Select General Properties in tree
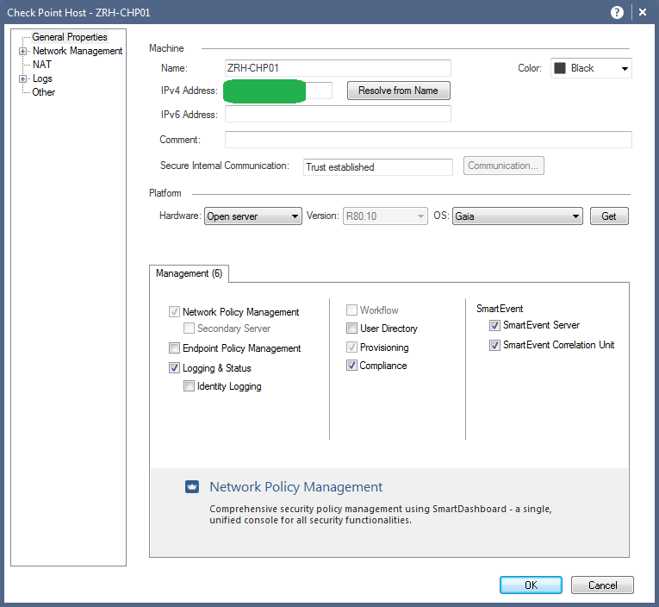 pos(70,37)
